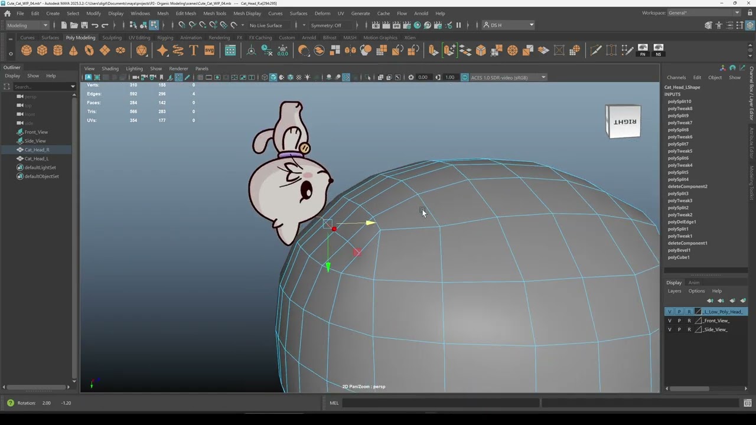The height and width of the screenshot is (425, 756).
Task: Open the Outliner Display menu
Action: point(12,76)
